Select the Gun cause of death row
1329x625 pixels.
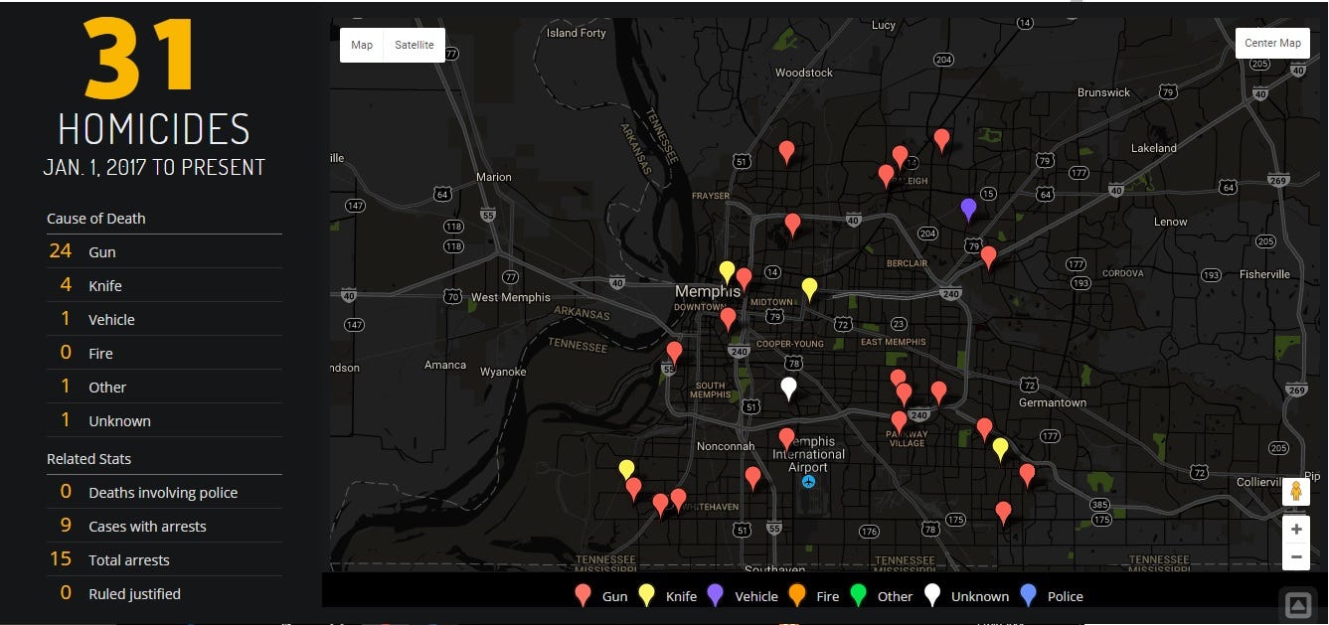(x=164, y=251)
